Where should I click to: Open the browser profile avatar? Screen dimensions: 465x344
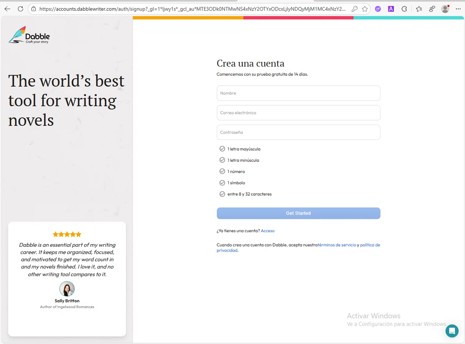click(x=445, y=9)
